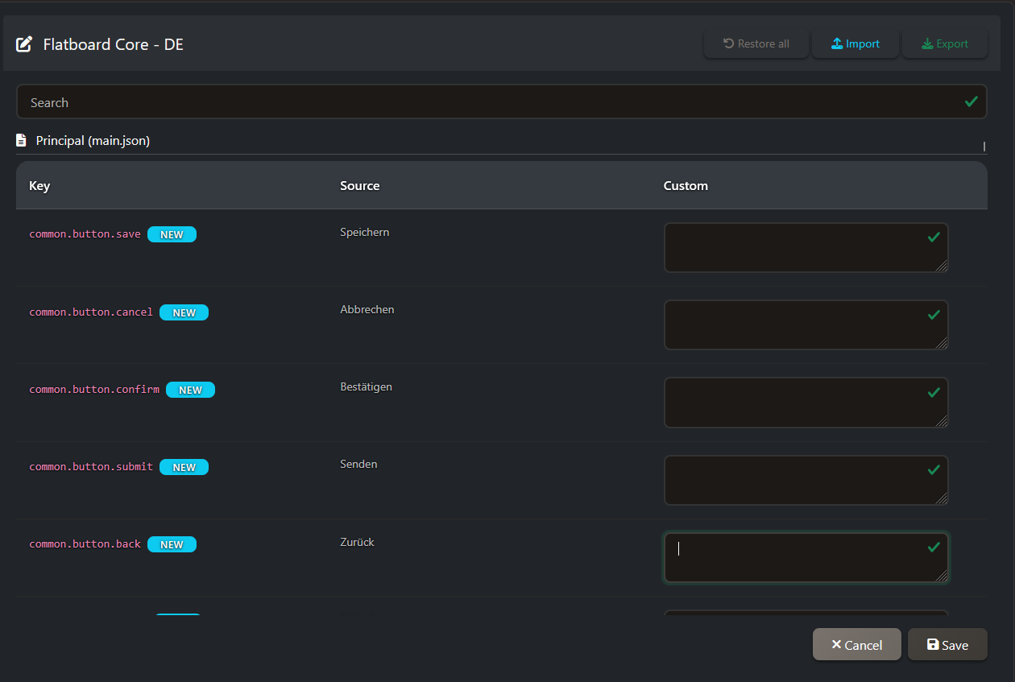Screen dimensions: 1015x682
Task: Click the file icon next to Principal (main.json)
Action: pyautogui.click(x=22, y=141)
